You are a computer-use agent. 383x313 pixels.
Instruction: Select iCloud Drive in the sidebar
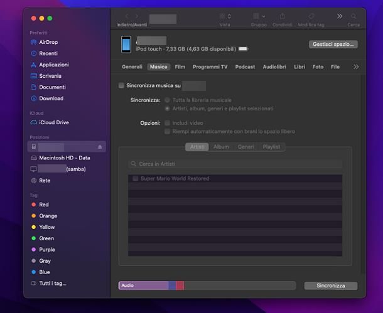(53, 122)
